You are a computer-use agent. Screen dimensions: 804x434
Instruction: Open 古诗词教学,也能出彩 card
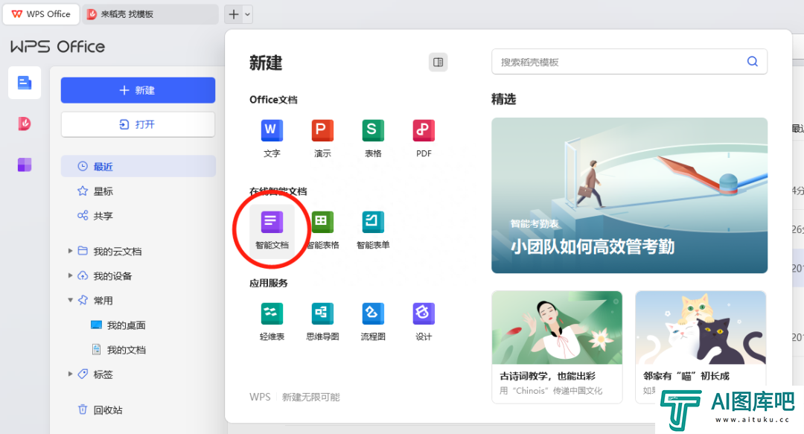pyautogui.click(x=557, y=348)
